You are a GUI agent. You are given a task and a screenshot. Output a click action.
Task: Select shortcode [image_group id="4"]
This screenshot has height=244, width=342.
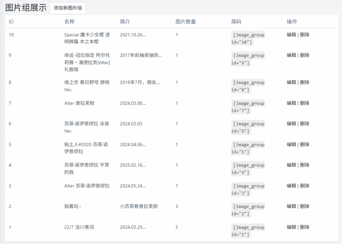248,169
